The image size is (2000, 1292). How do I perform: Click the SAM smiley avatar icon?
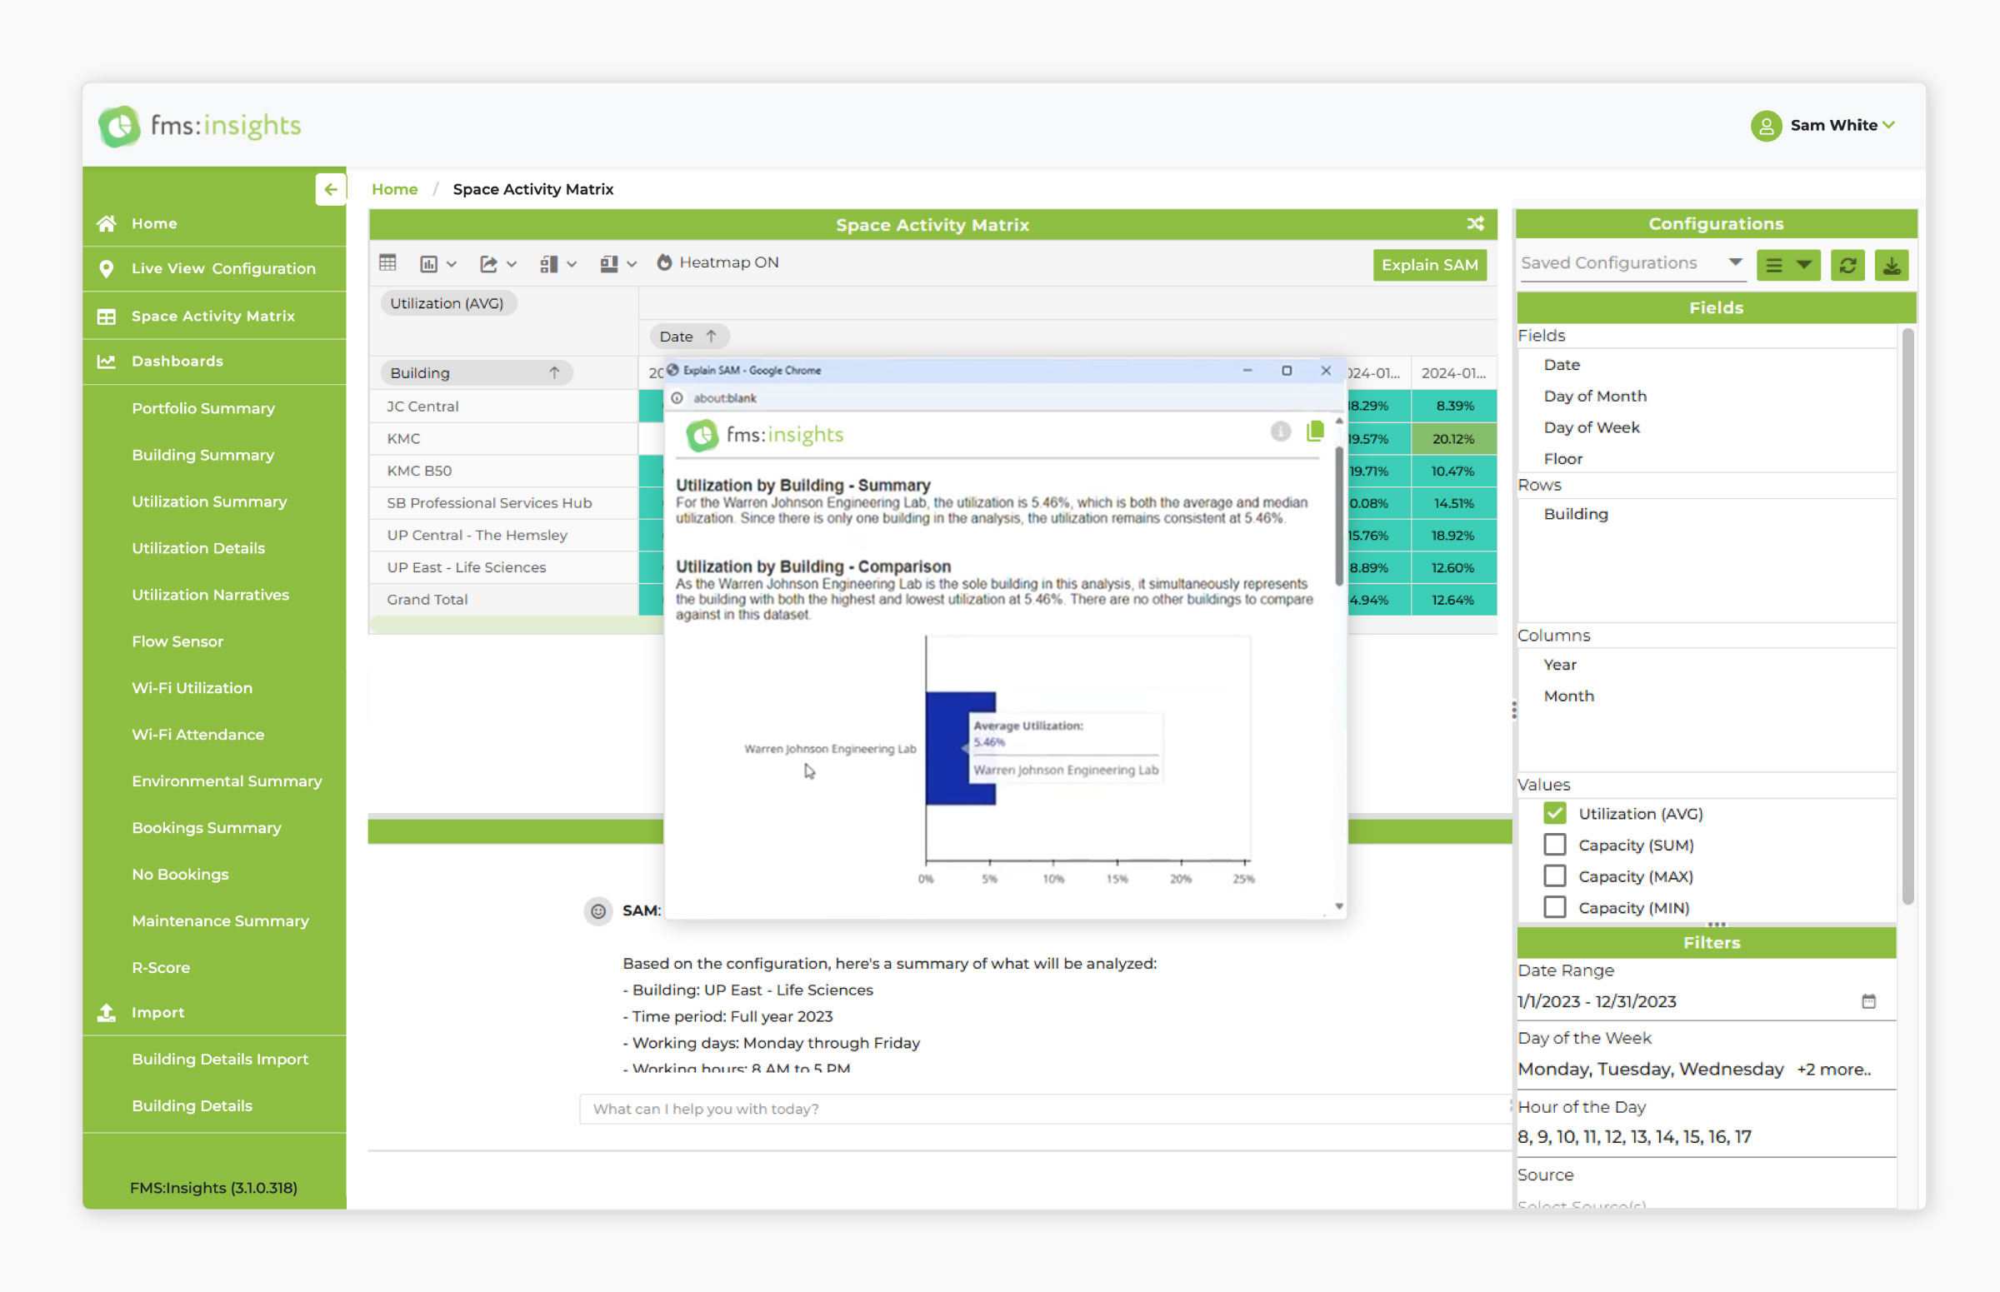(598, 911)
